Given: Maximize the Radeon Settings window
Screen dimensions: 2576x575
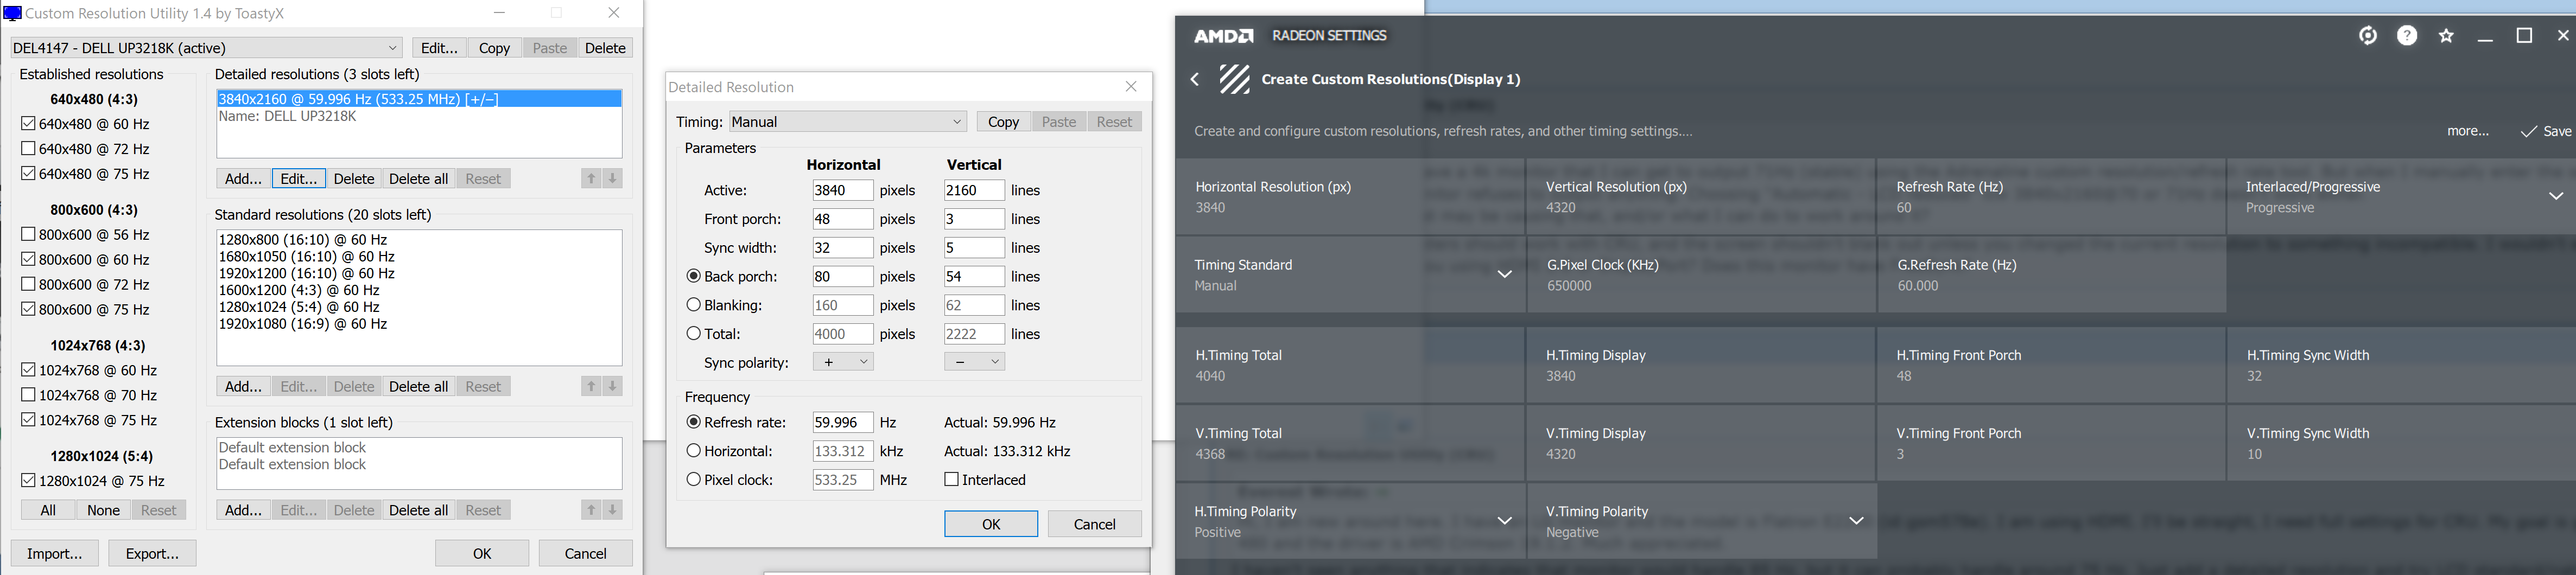Looking at the screenshot, I should (x=2524, y=36).
